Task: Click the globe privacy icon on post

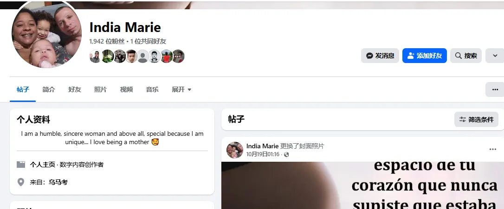Action: tap(286, 154)
